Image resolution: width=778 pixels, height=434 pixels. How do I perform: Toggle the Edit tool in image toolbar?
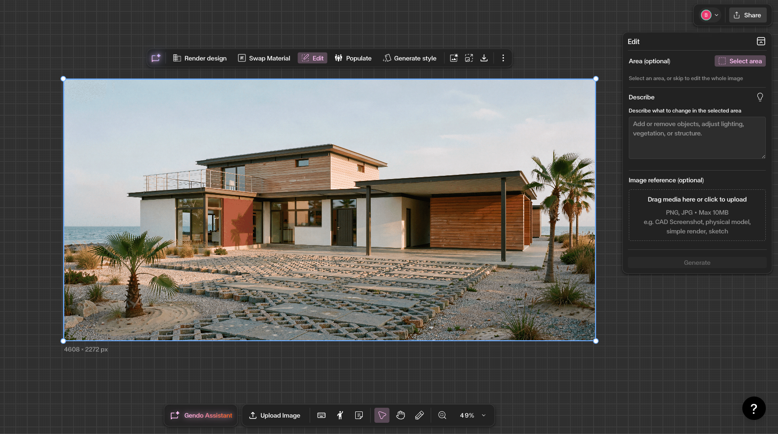[313, 58]
